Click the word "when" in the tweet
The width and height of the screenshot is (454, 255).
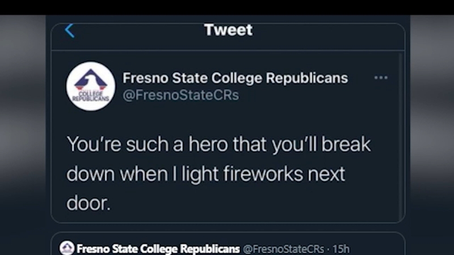(144, 174)
